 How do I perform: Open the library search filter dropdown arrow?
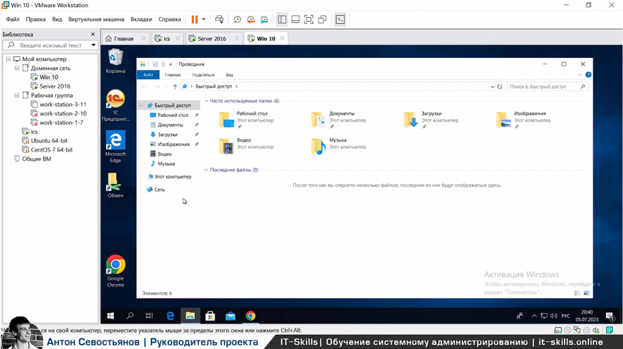point(93,45)
